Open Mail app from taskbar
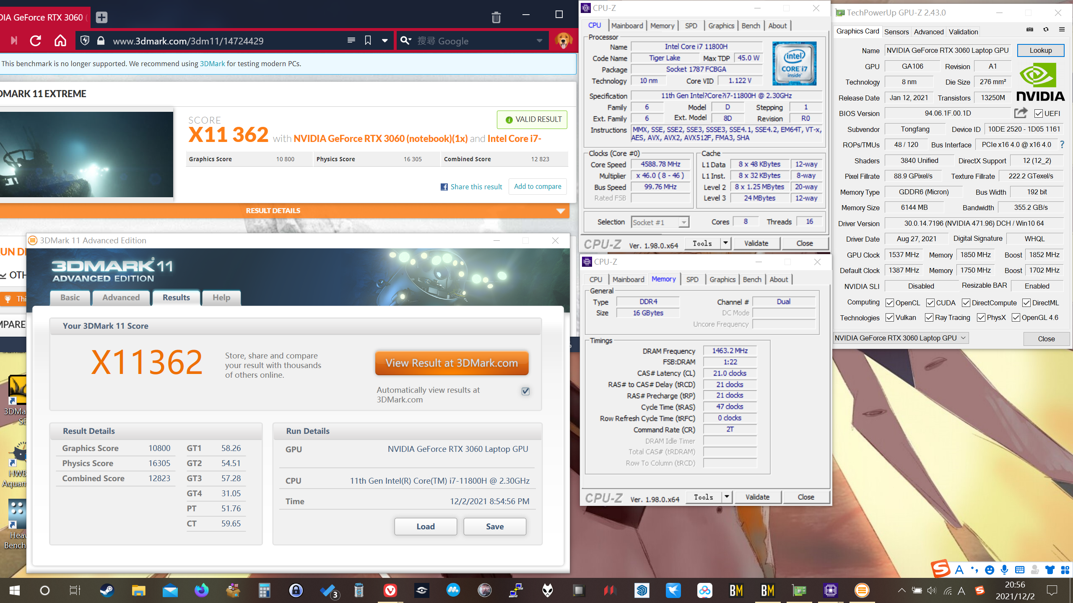The image size is (1073, 603). 170,590
